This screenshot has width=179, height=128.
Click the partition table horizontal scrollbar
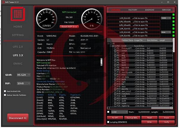[140, 108]
